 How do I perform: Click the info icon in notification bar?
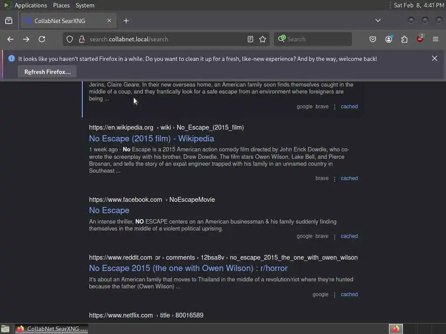pyautogui.click(x=11, y=59)
